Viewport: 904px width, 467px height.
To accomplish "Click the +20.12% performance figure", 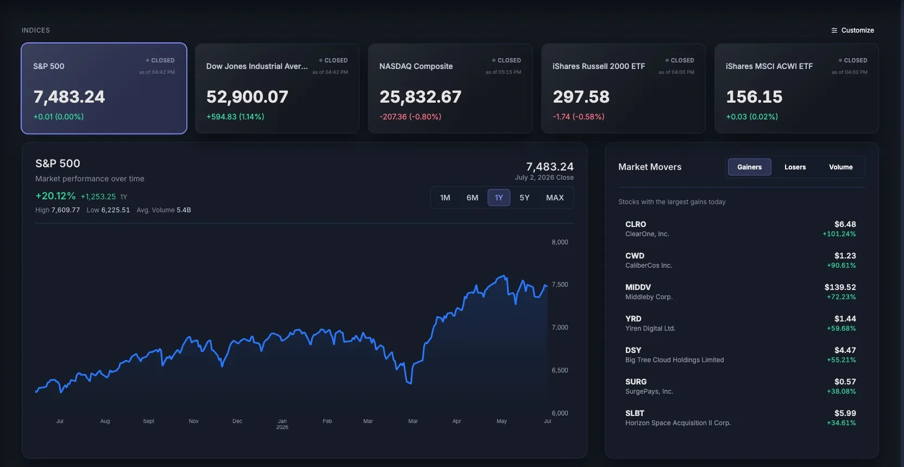I will [55, 196].
